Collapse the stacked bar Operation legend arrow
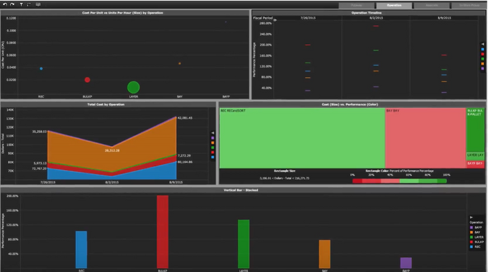The image size is (488, 272). click(x=470, y=217)
